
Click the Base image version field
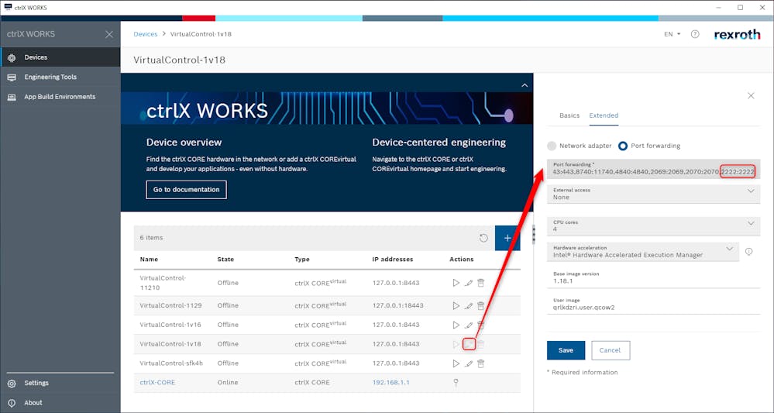(x=654, y=278)
